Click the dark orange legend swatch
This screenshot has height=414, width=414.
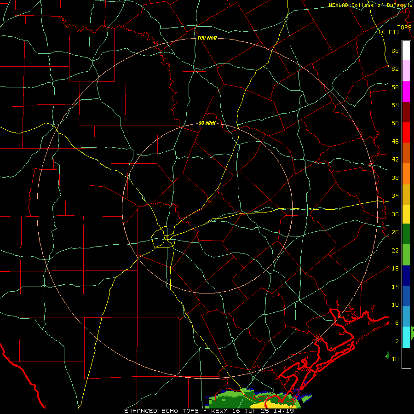[406, 153]
